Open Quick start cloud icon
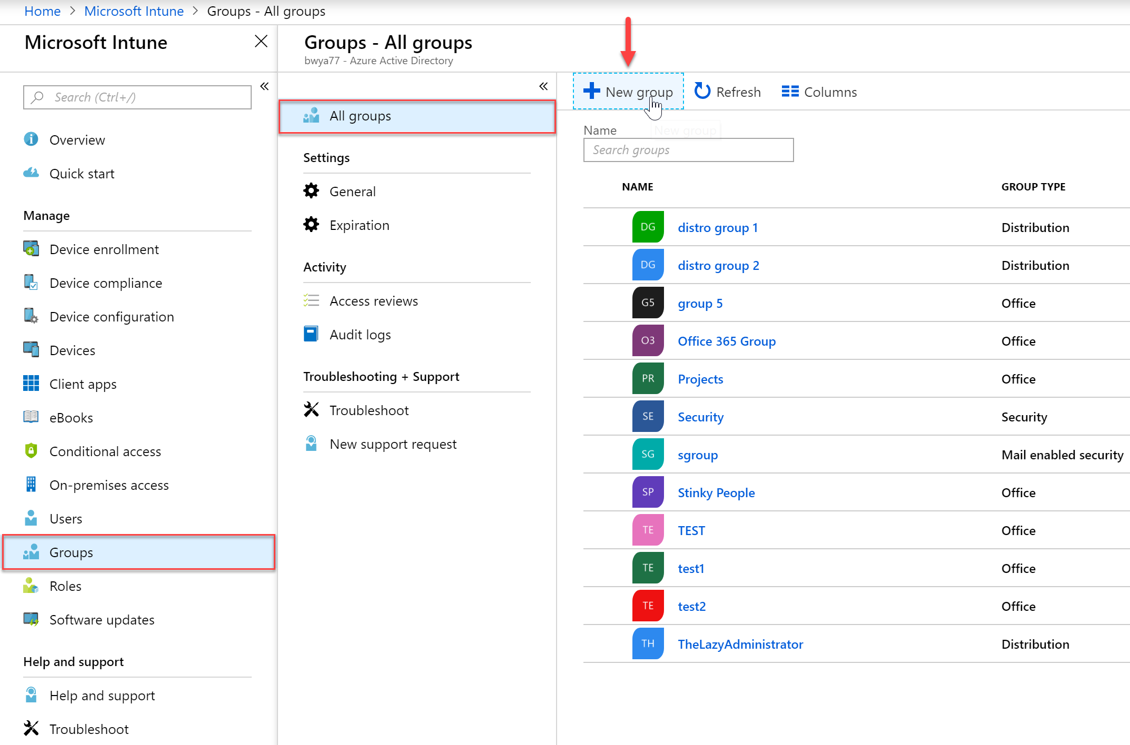This screenshot has width=1130, height=745. pos(31,173)
